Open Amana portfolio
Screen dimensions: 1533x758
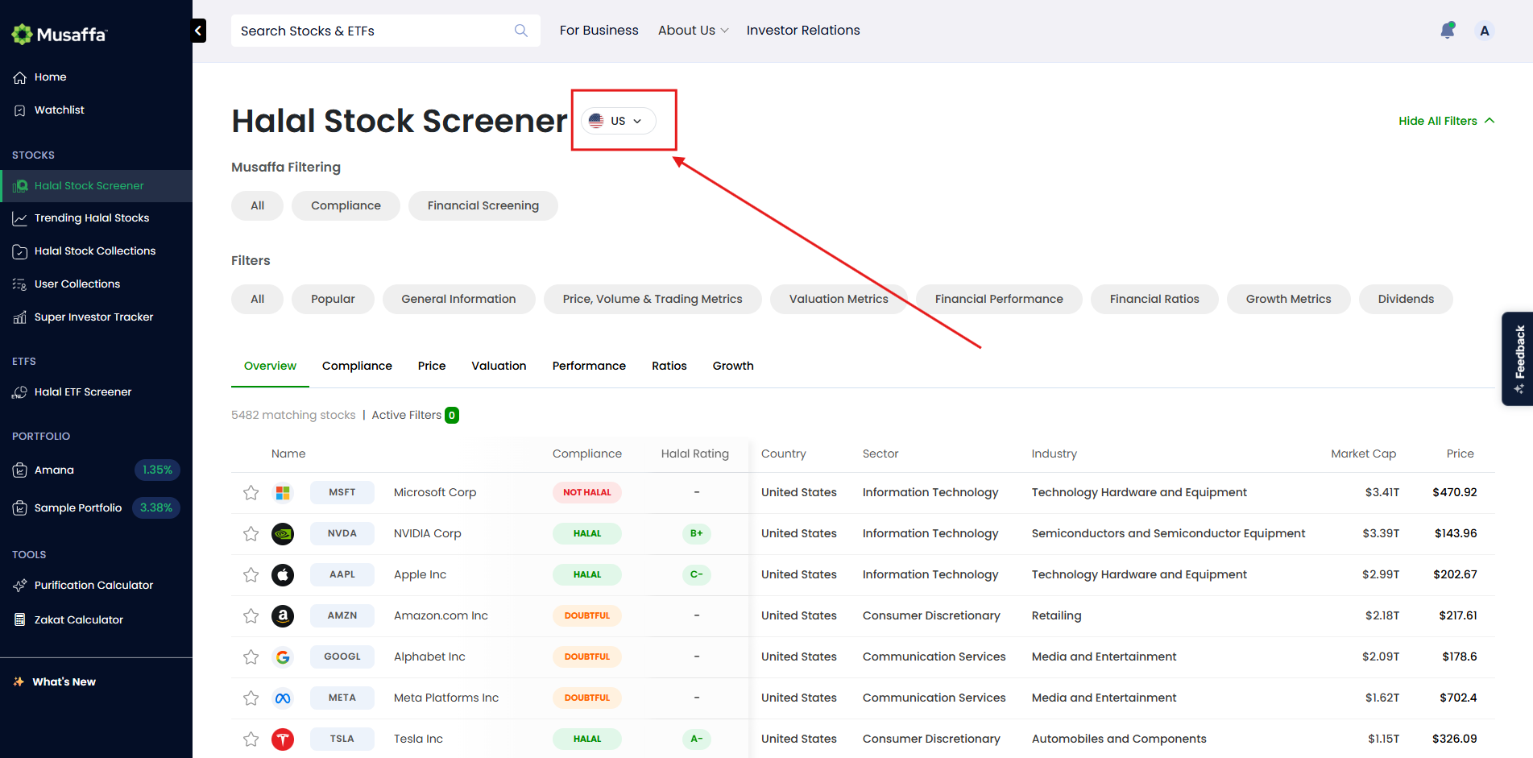[x=96, y=470]
